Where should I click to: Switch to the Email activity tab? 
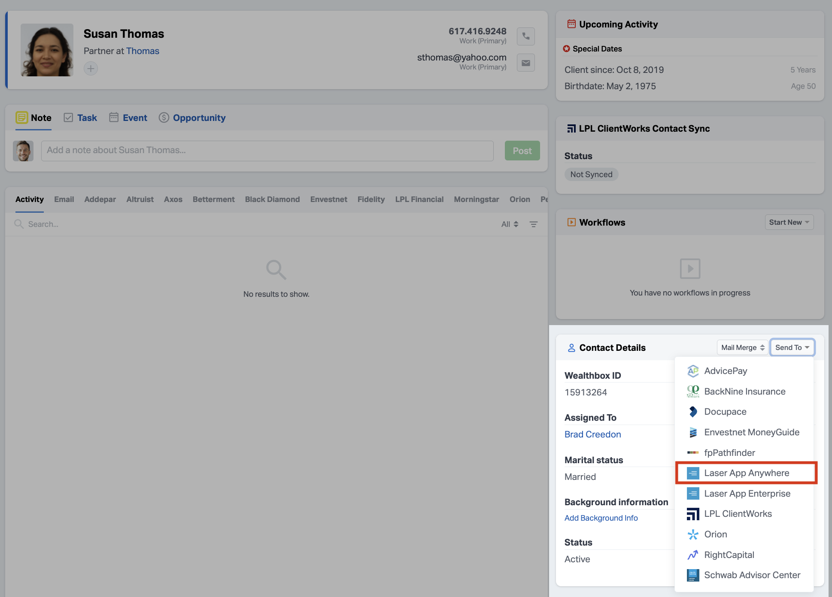pos(64,199)
